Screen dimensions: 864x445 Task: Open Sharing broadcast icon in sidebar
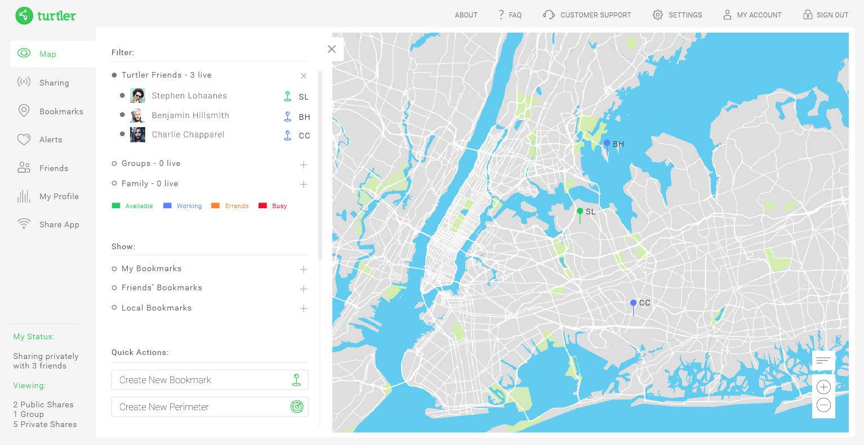(24, 82)
